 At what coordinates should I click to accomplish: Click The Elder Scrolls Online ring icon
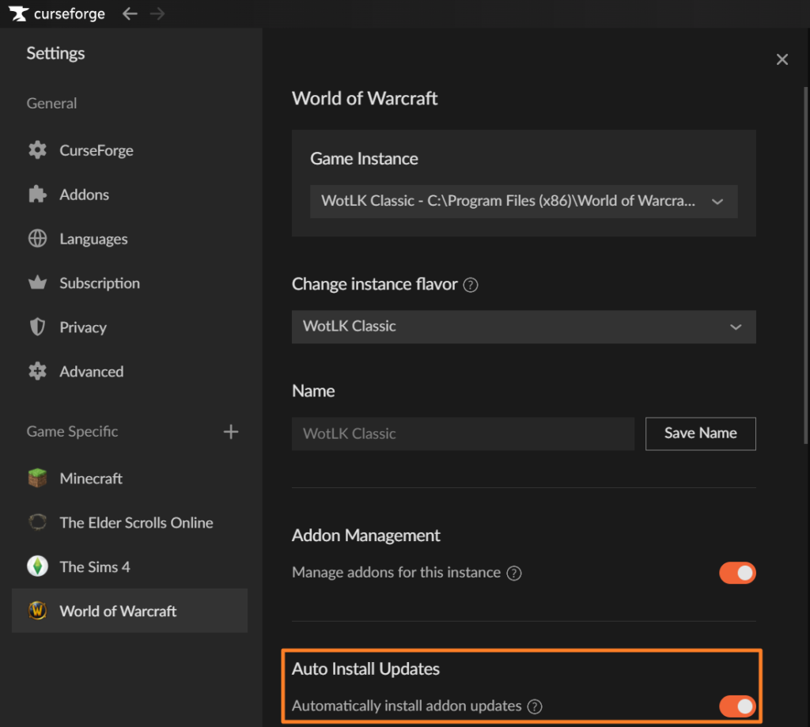pos(37,522)
